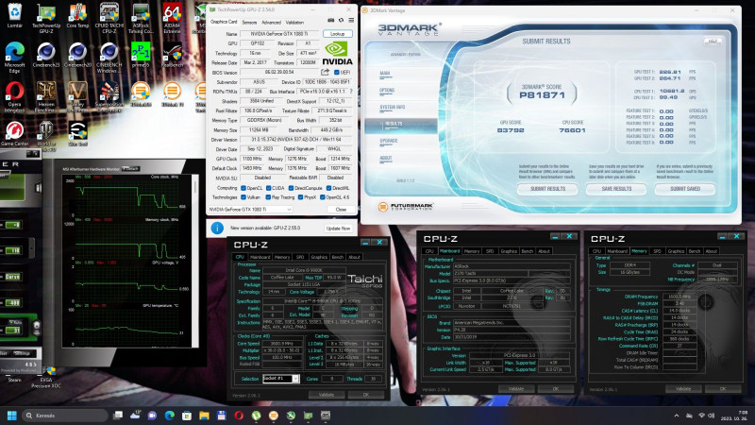
Task: Open Socket #1 selection dropdown in CPU-Z
Action: (280, 379)
